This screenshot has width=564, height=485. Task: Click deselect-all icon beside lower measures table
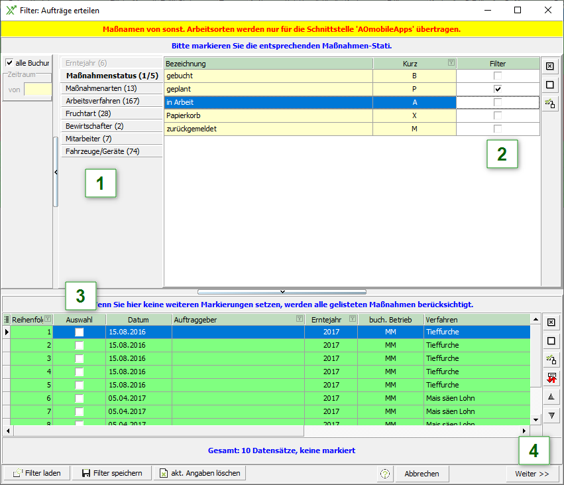tap(549, 341)
